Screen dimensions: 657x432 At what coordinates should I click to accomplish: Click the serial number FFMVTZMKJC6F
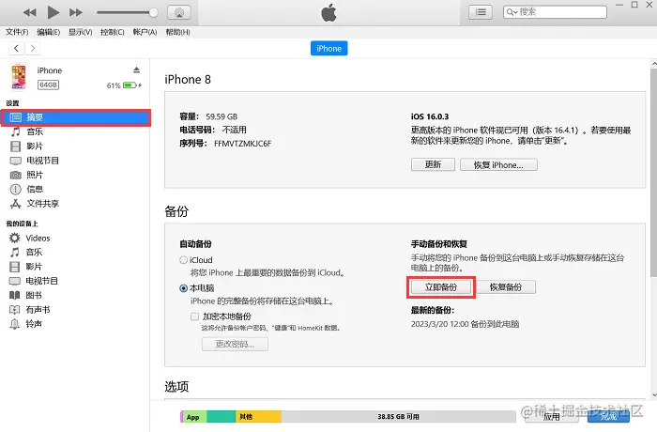point(242,144)
